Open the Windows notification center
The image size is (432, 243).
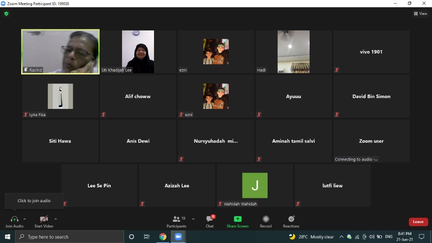421,237
